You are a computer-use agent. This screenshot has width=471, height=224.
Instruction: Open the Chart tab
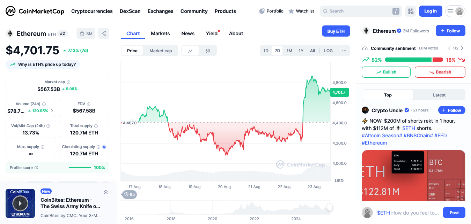(133, 33)
